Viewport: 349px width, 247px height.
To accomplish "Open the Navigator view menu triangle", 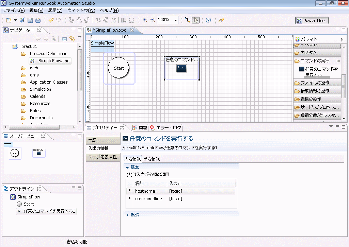I will click(80, 37).
